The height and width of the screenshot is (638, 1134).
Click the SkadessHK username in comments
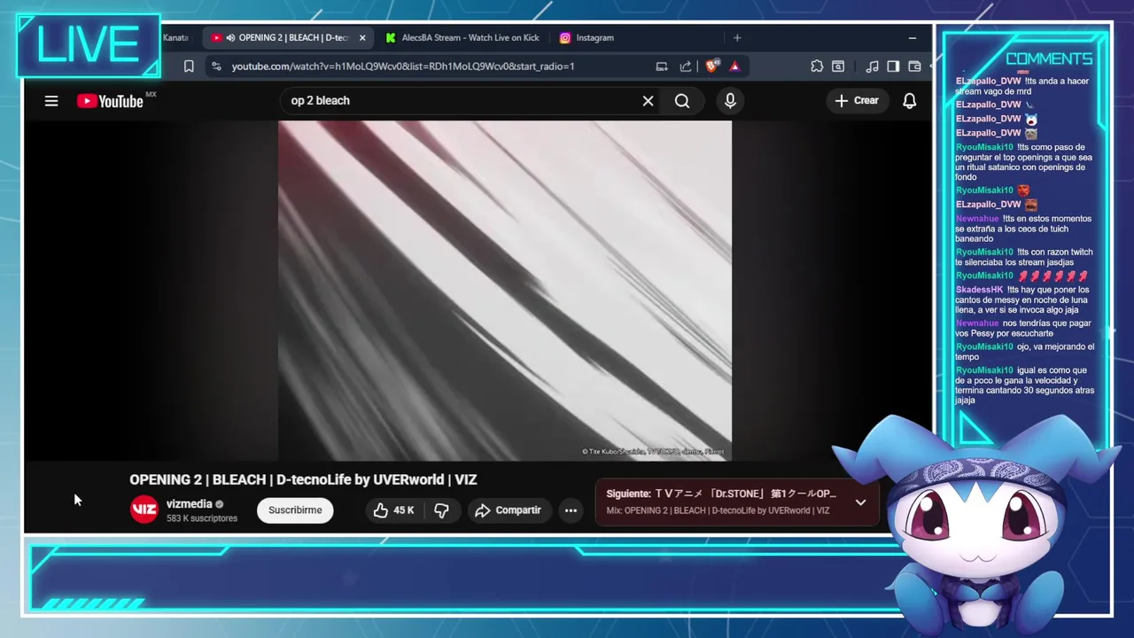tap(979, 290)
